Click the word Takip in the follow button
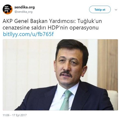 98,10
